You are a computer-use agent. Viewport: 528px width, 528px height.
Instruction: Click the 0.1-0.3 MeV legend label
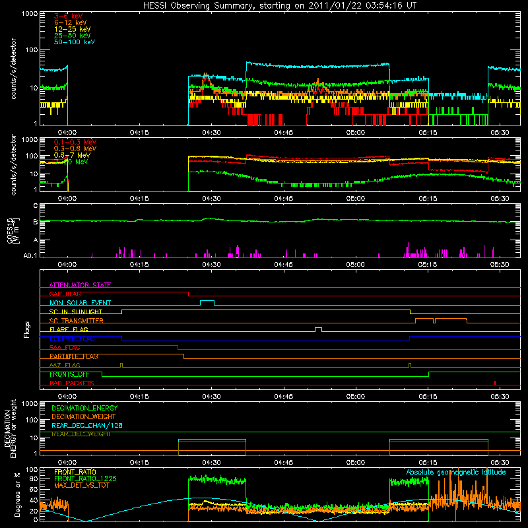click(75, 142)
